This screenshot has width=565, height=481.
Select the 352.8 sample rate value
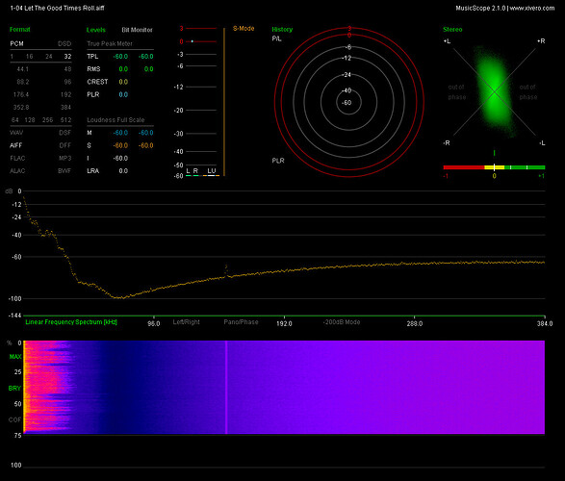tap(21, 108)
